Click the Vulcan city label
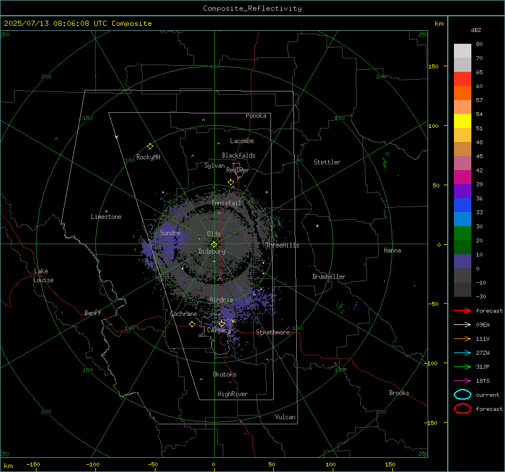Image resolution: width=505 pixels, height=472 pixels. click(x=286, y=417)
